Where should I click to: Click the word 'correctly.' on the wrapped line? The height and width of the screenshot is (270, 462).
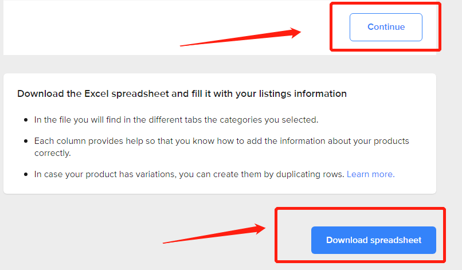pos(52,153)
